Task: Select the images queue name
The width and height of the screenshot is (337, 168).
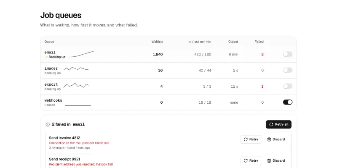Action: 51,68
